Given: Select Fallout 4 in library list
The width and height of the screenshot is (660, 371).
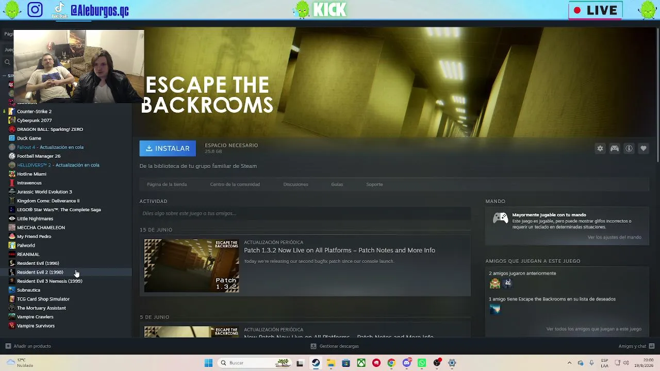Looking at the screenshot, I should [x=50, y=147].
